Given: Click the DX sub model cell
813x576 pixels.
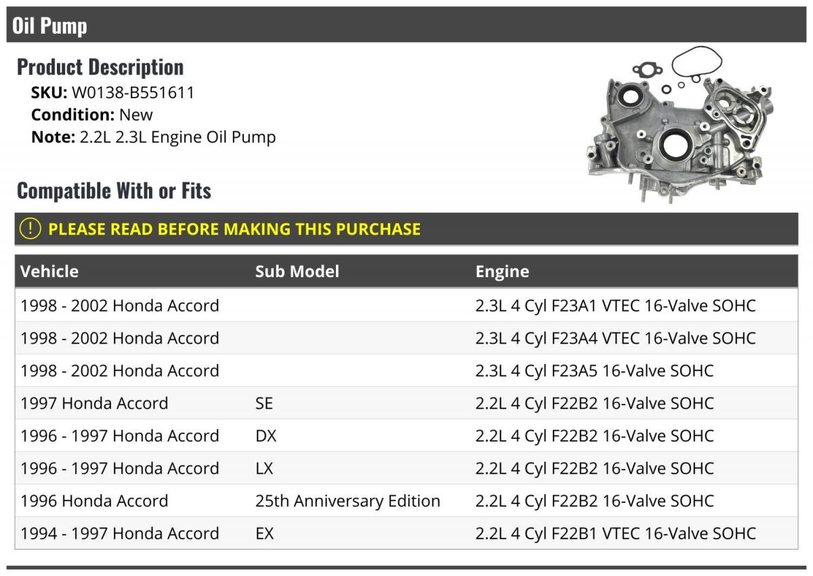Looking at the screenshot, I should click(x=266, y=436).
